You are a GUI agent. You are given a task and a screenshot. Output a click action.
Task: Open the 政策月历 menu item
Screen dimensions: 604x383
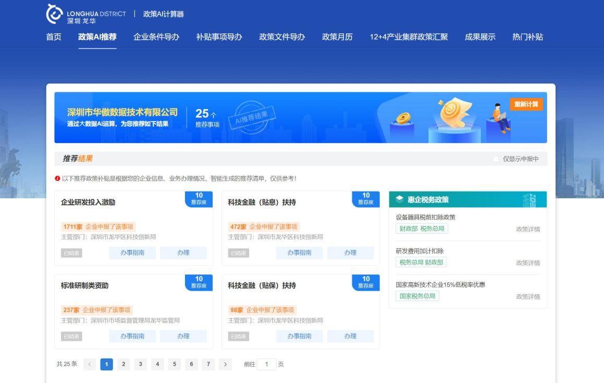[x=337, y=37]
